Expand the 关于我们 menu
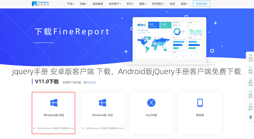 158,4
